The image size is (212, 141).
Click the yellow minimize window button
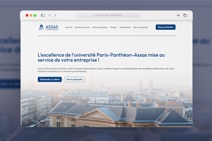pyautogui.click(x=31, y=16)
